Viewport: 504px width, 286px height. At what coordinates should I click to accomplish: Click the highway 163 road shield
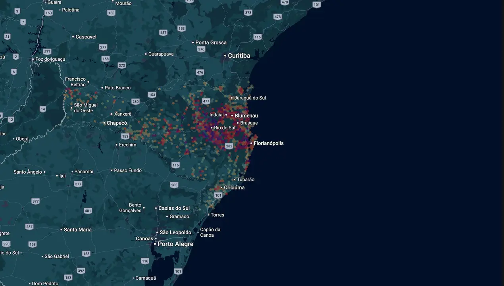[x=48, y=13]
